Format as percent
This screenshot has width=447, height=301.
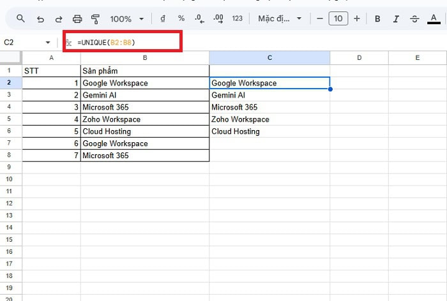pos(181,18)
